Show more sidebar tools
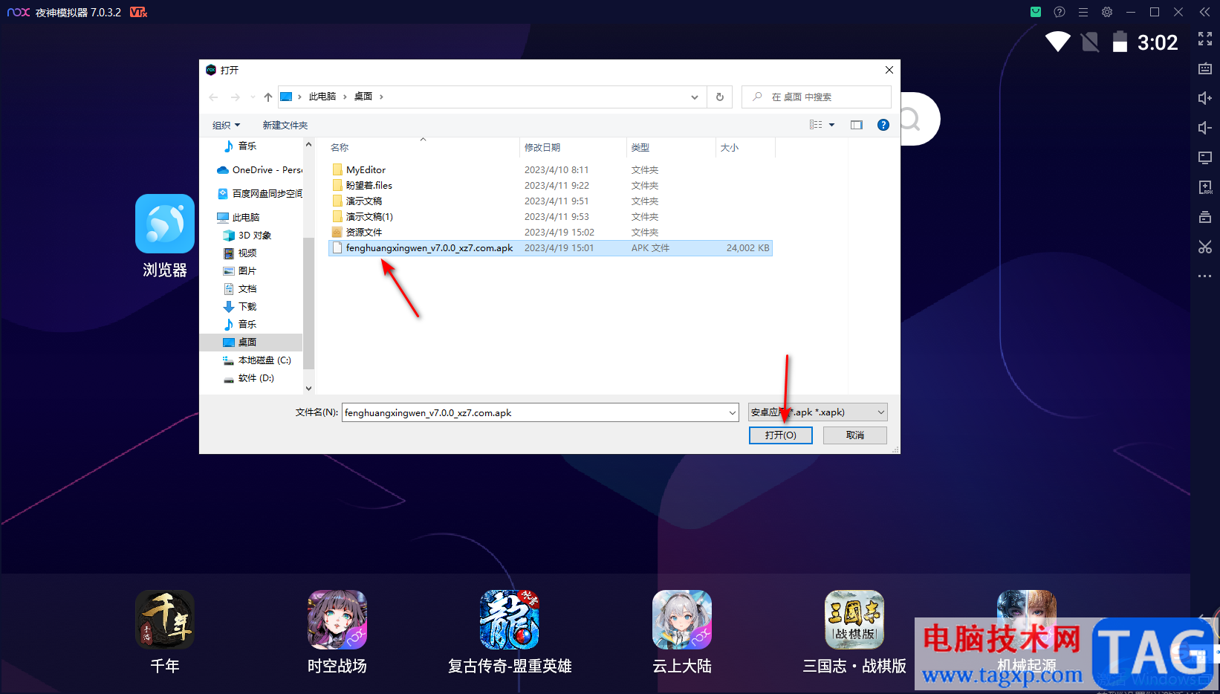The height and width of the screenshot is (694, 1220). (x=1204, y=276)
